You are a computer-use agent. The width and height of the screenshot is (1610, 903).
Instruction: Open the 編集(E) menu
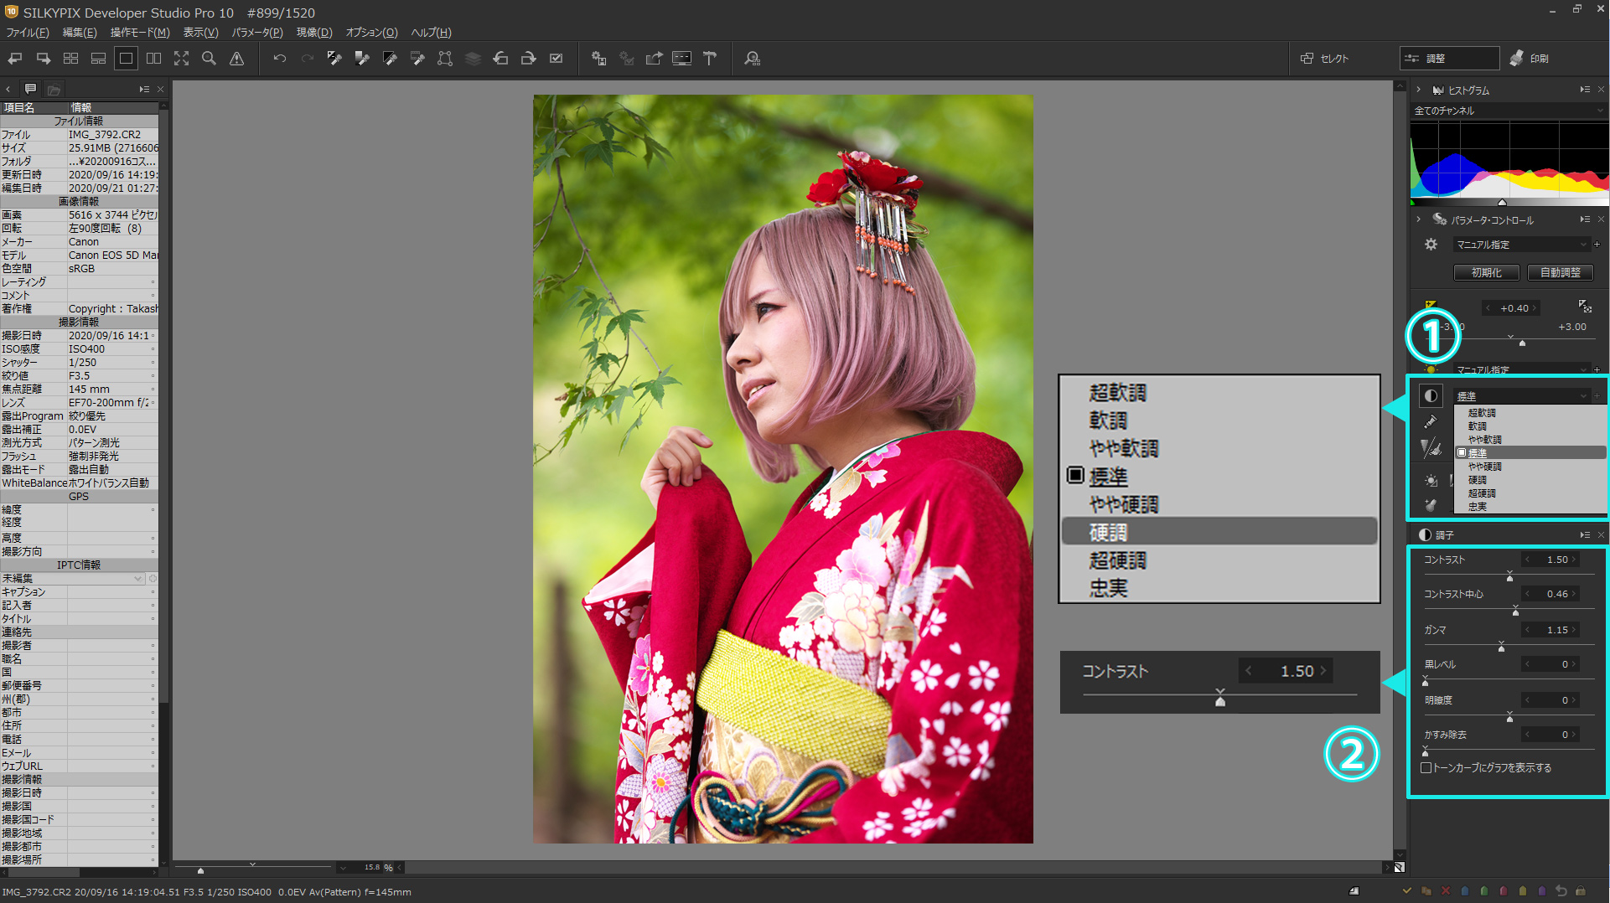pos(80,33)
